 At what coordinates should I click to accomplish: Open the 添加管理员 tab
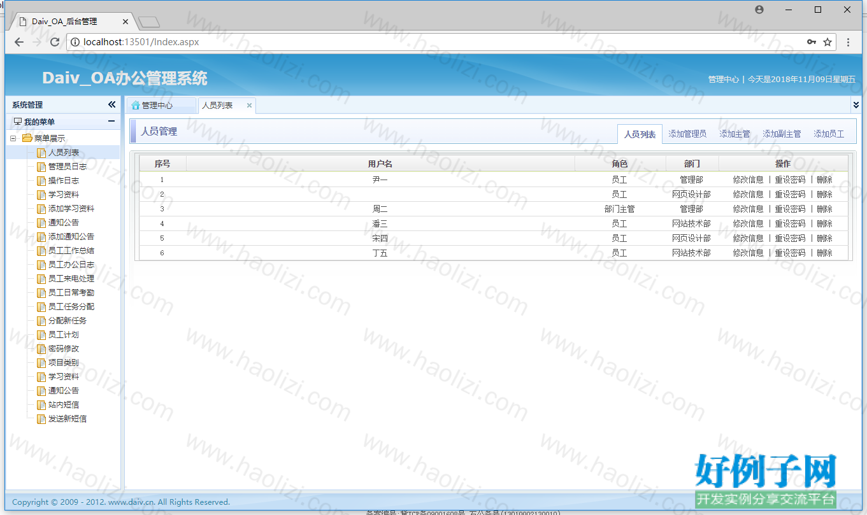[x=687, y=134]
